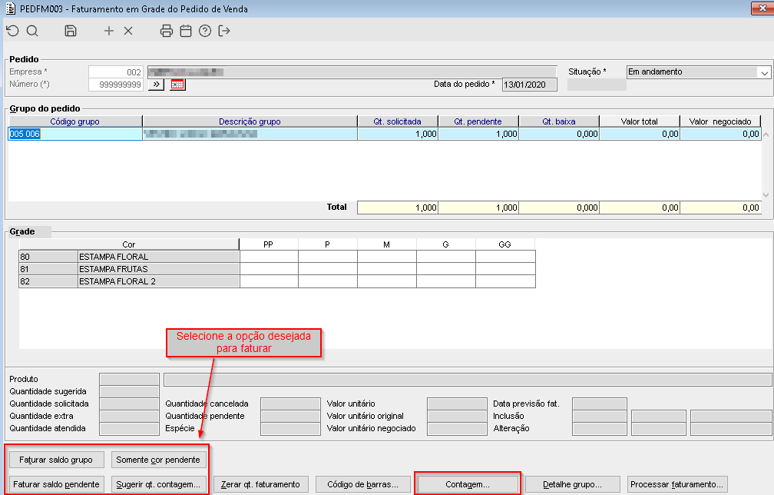Click the up arrow of the group grid scrollbar
Image resolution: width=774 pixels, height=495 pixels.
click(766, 135)
